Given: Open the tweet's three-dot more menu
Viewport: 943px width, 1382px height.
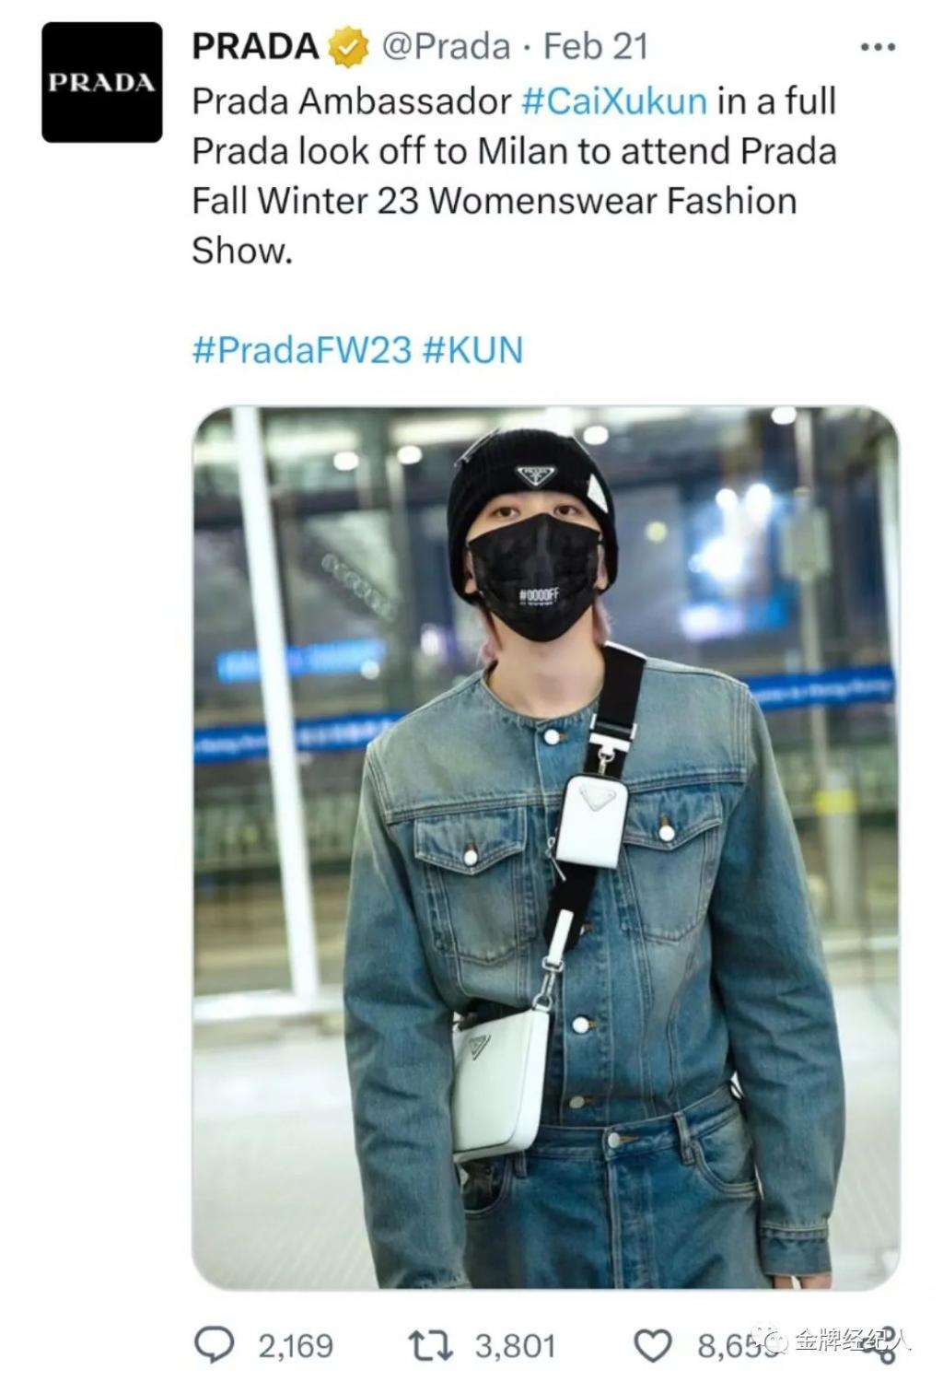Looking at the screenshot, I should 877,47.
